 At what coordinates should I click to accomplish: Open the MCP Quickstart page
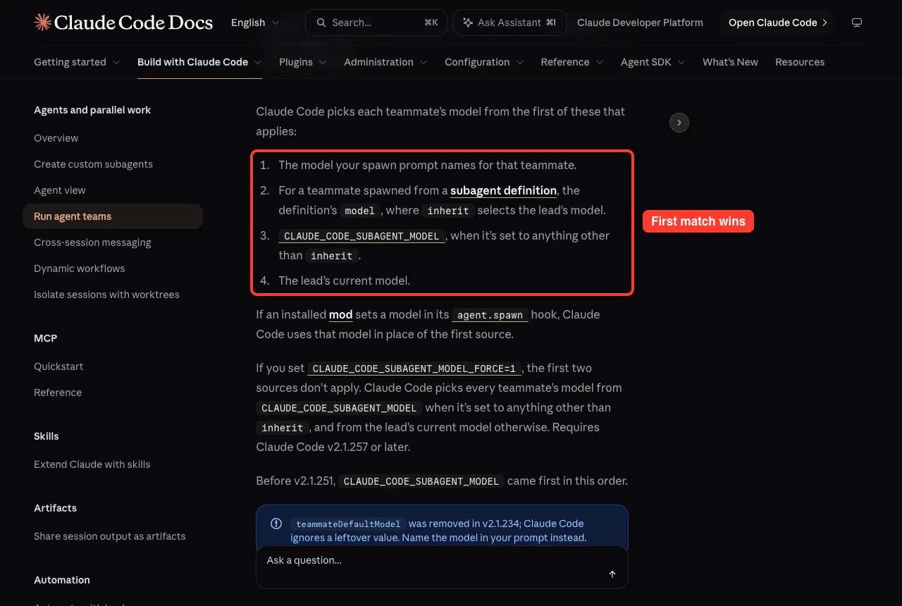tap(58, 366)
